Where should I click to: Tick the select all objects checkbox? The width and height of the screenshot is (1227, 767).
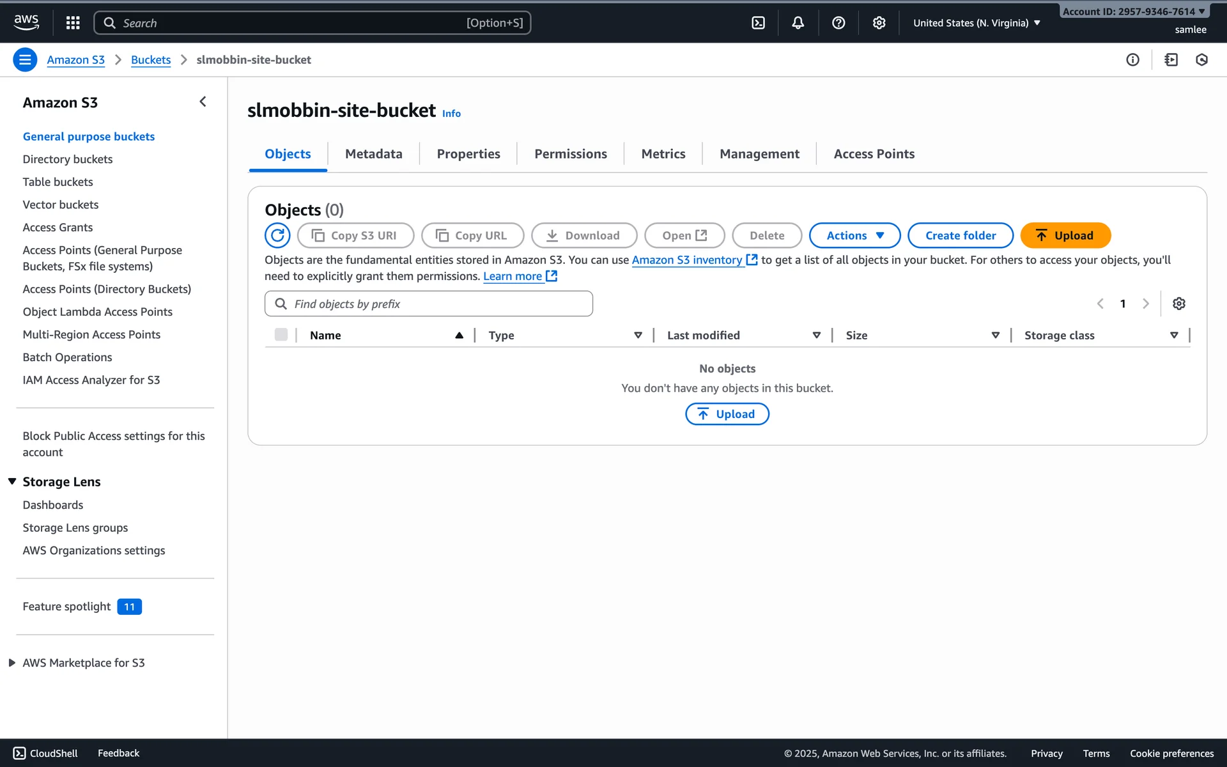pyautogui.click(x=281, y=335)
